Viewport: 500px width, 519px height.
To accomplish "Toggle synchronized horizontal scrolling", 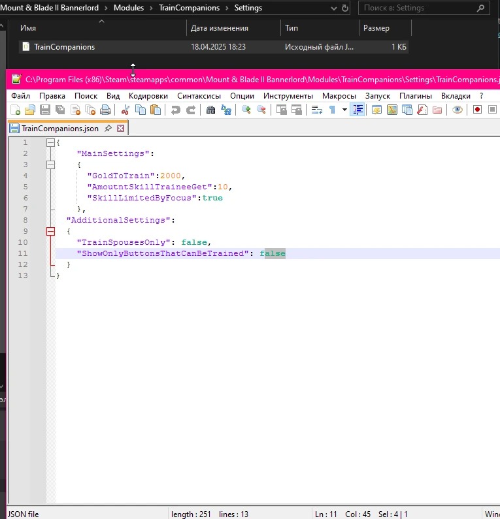I will click(297, 110).
